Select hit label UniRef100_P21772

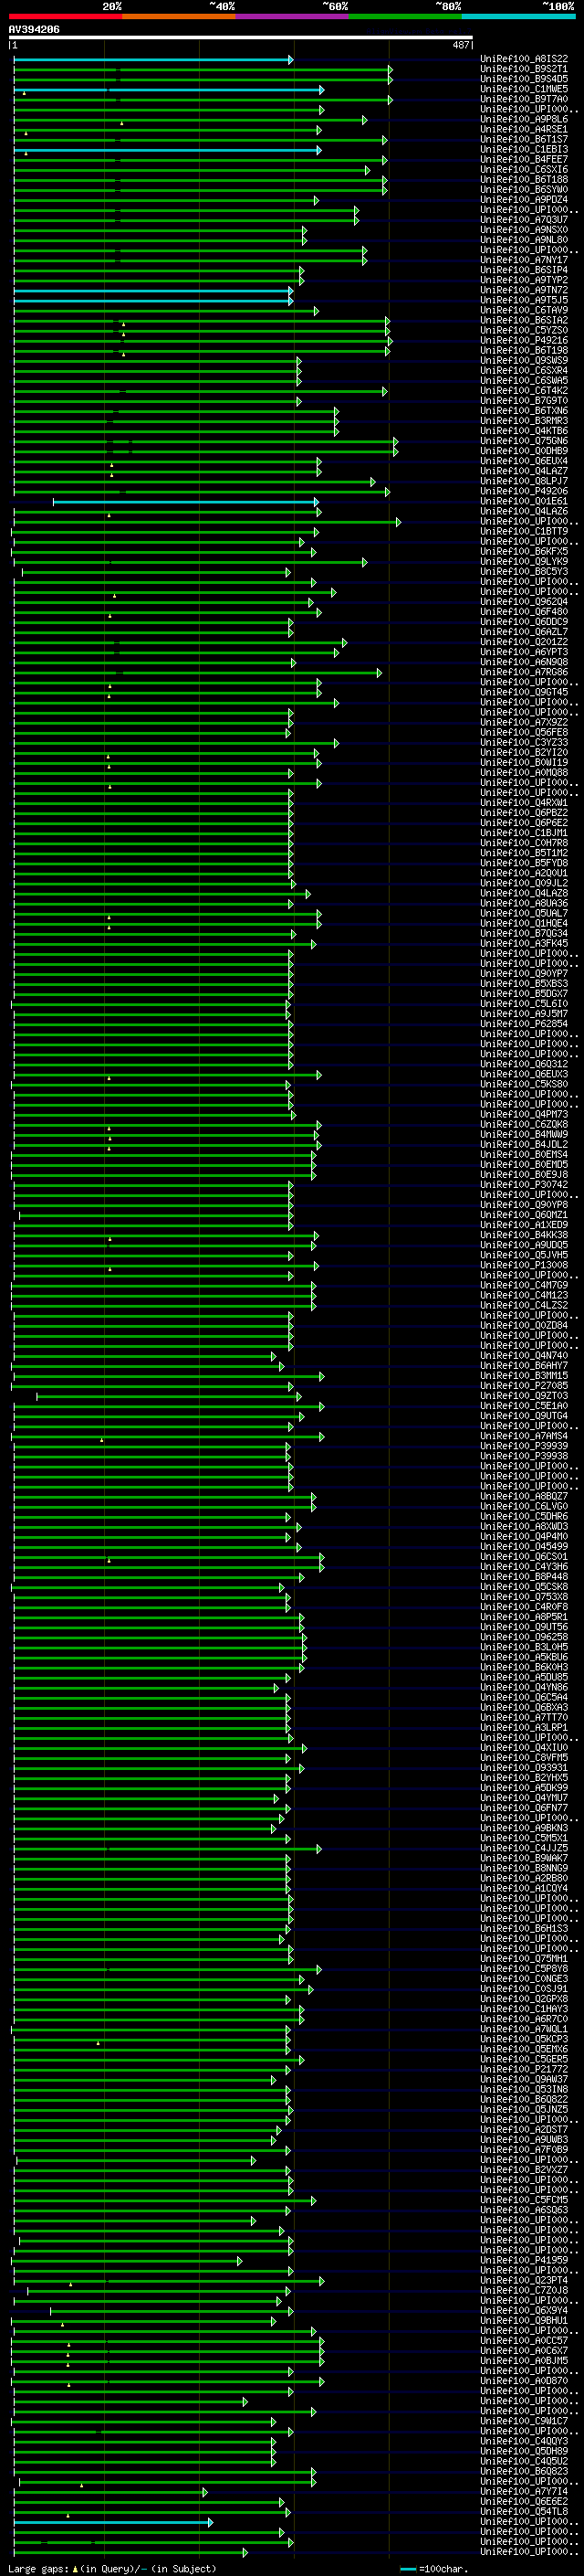(x=524, y=2069)
